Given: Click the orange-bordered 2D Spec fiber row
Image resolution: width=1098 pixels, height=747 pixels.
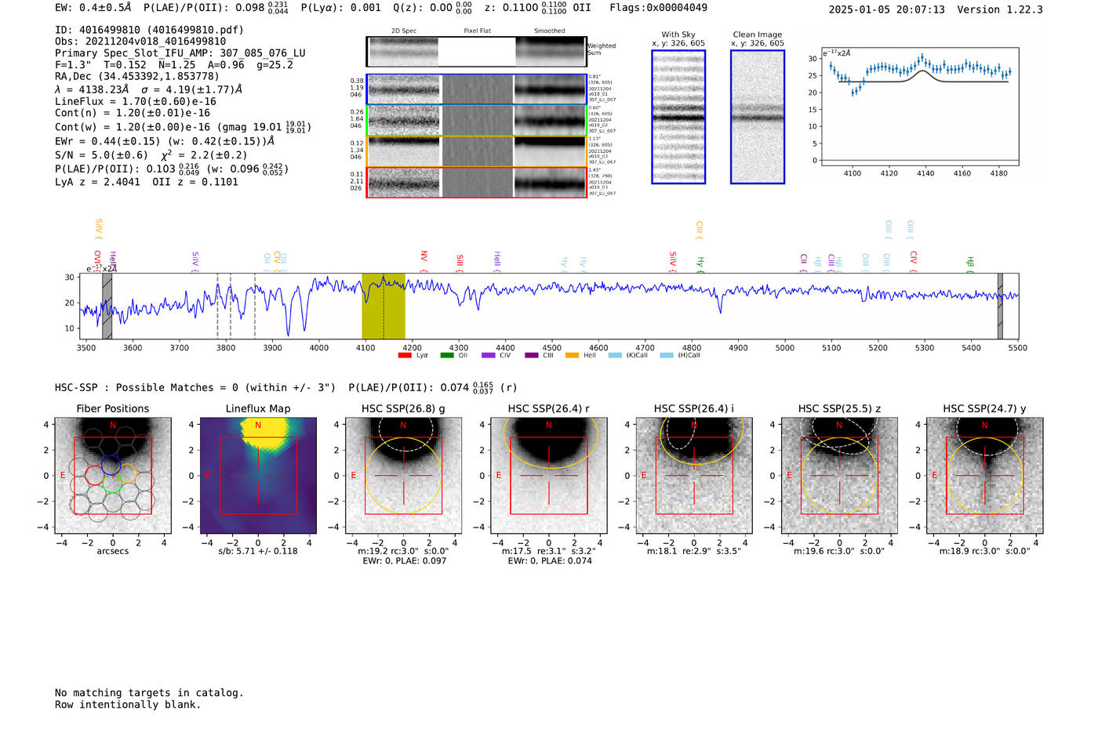Looking at the screenshot, I should [476, 151].
